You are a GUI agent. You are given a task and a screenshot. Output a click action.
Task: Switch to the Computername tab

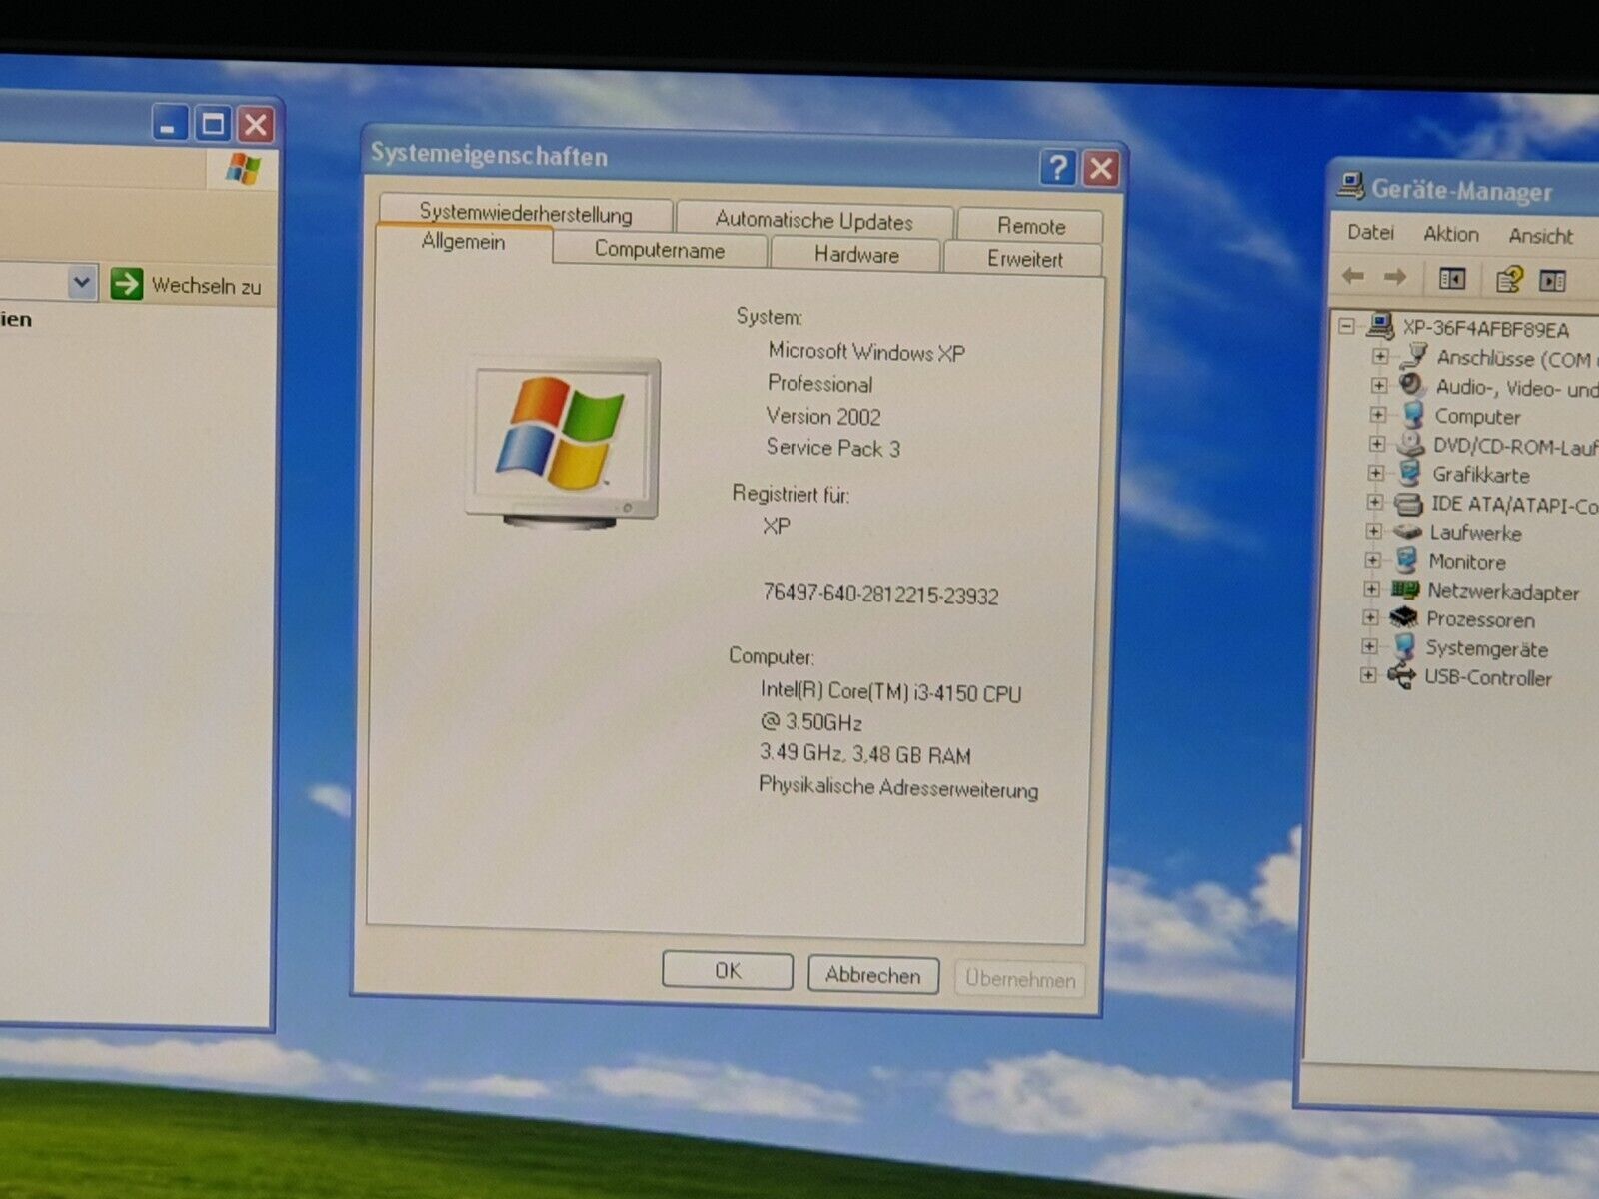pyautogui.click(x=659, y=250)
